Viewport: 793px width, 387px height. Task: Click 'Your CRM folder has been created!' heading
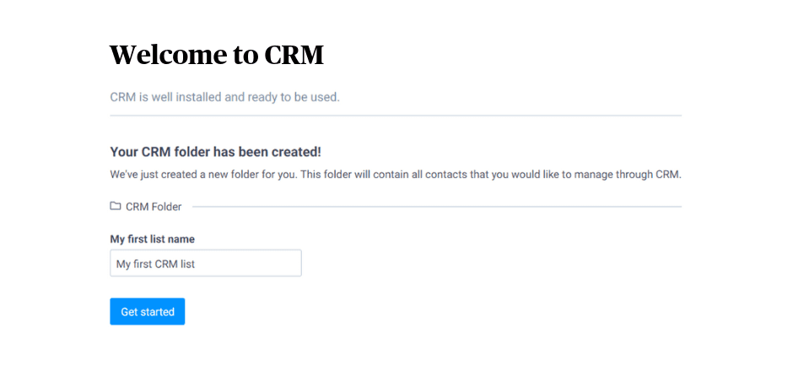(x=215, y=152)
